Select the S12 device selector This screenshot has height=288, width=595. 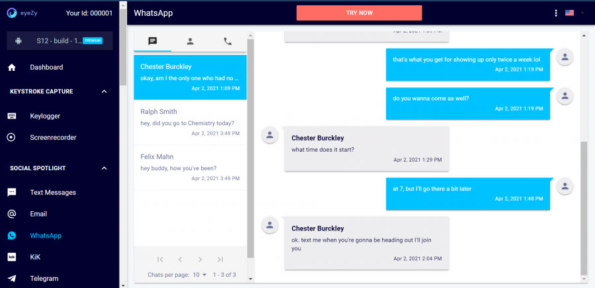click(x=59, y=41)
